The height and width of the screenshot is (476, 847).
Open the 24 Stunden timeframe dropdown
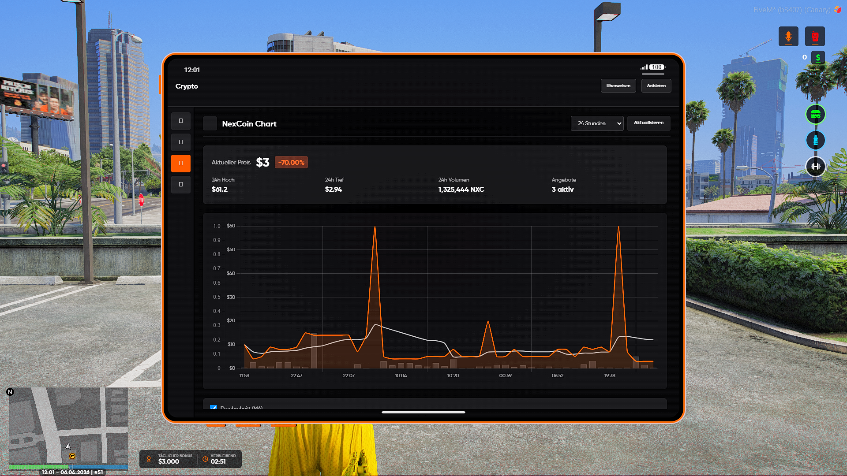click(x=597, y=123)
